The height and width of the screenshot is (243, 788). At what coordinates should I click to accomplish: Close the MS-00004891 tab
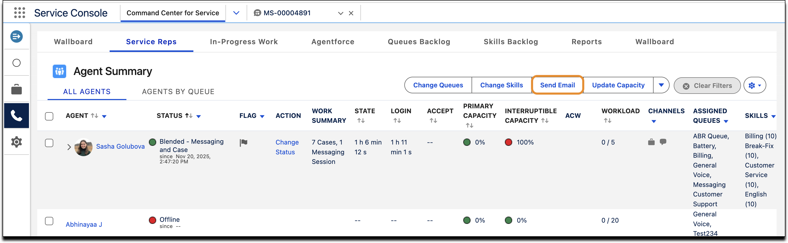[x=351, y=13]
